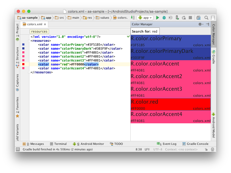Open the Messages tool window

point(33,144)
